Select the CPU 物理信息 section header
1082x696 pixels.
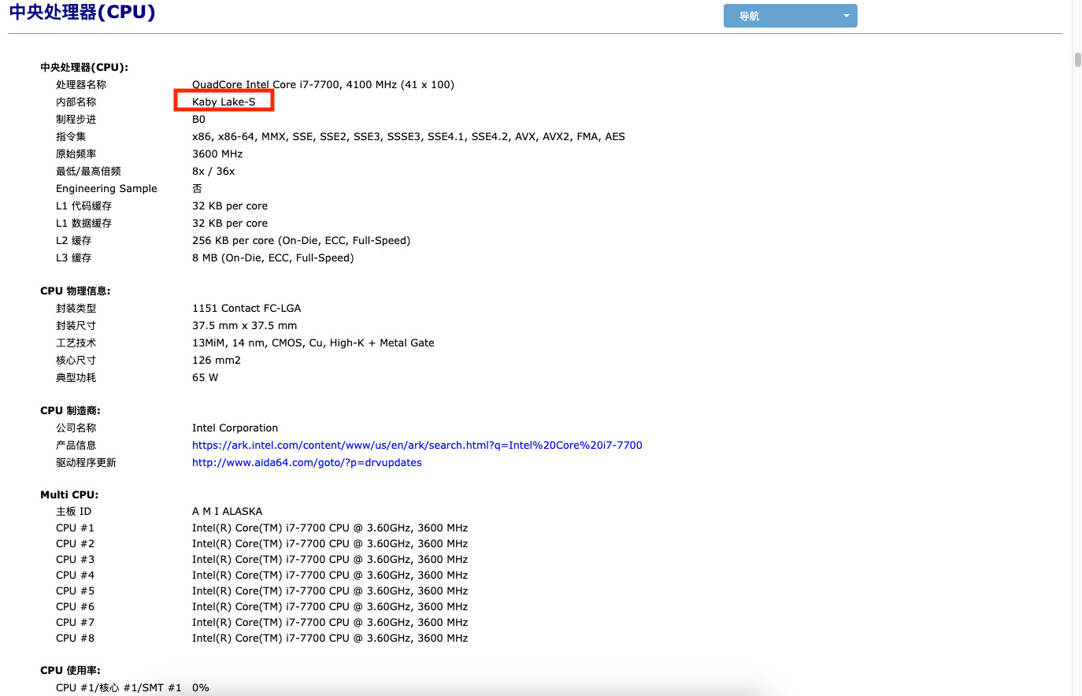pyautogui.click(x=76, y=291)
